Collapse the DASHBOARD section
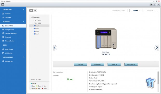Screen dimensions: 161x94 (x=24, y=10)
